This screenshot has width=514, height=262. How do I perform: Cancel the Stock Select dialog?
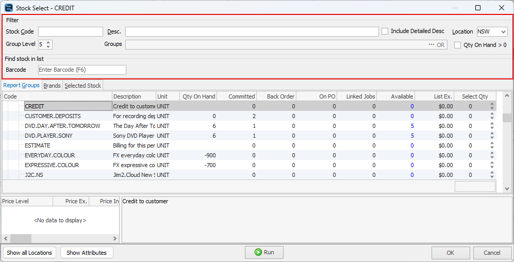coord(492,253)
